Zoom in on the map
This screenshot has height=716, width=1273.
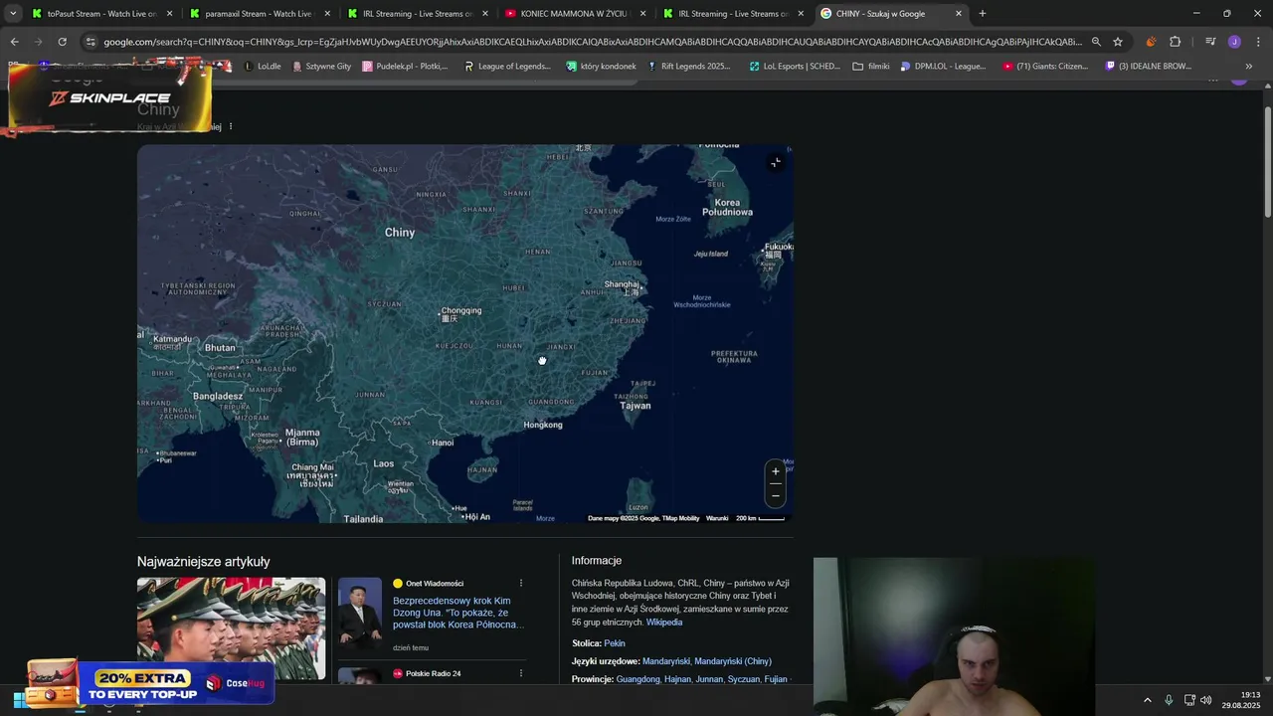(776, 471)
